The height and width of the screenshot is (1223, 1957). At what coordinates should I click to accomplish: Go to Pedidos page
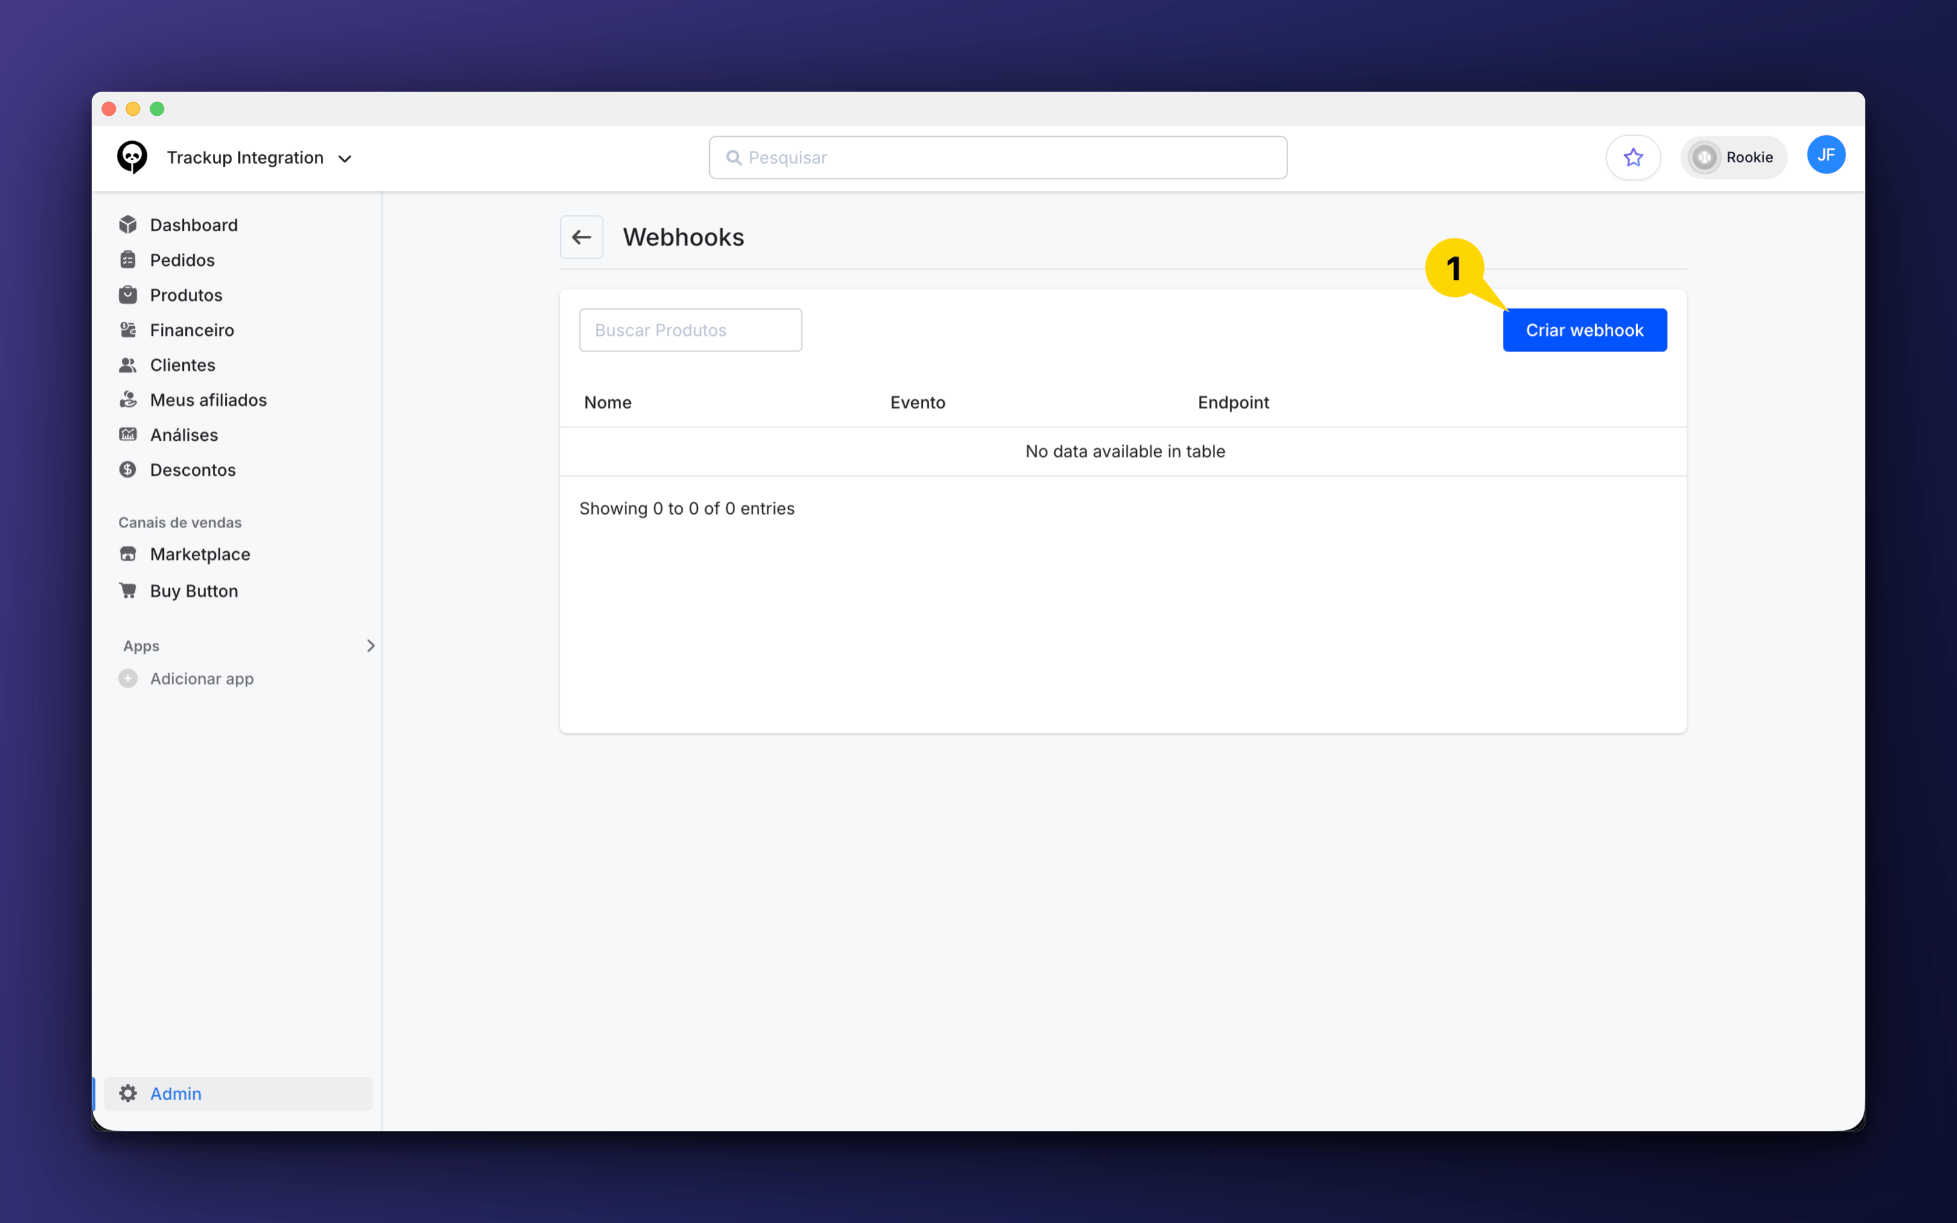tap(183, 260)
